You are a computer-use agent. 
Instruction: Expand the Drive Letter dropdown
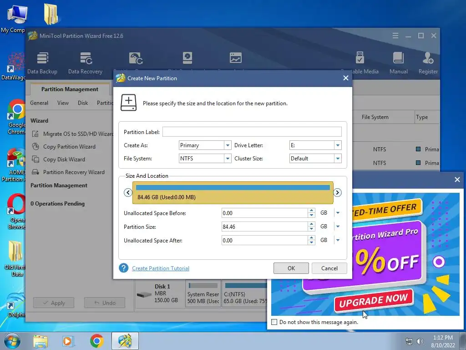pos(338,145)
